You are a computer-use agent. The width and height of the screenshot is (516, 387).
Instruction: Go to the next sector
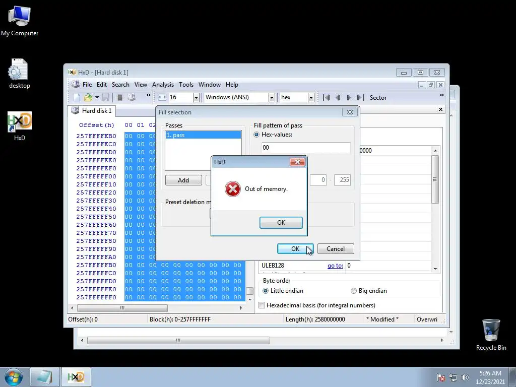pos(349,97)
